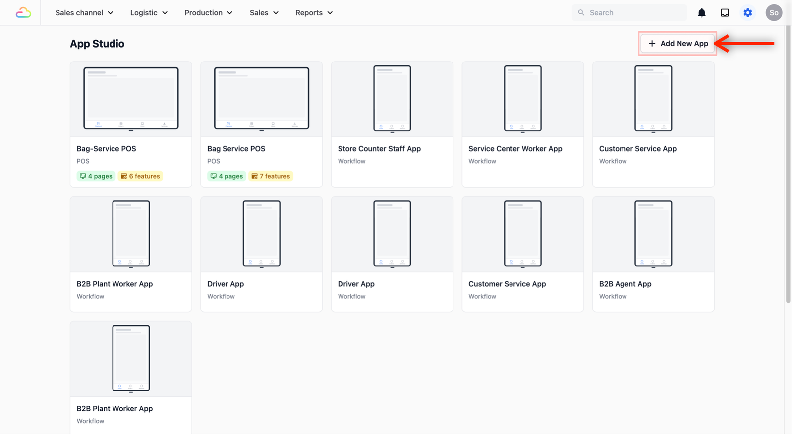Expand the Production dropdown menu
The width and height of the screenshot is (793, 434).
(209, 13)
